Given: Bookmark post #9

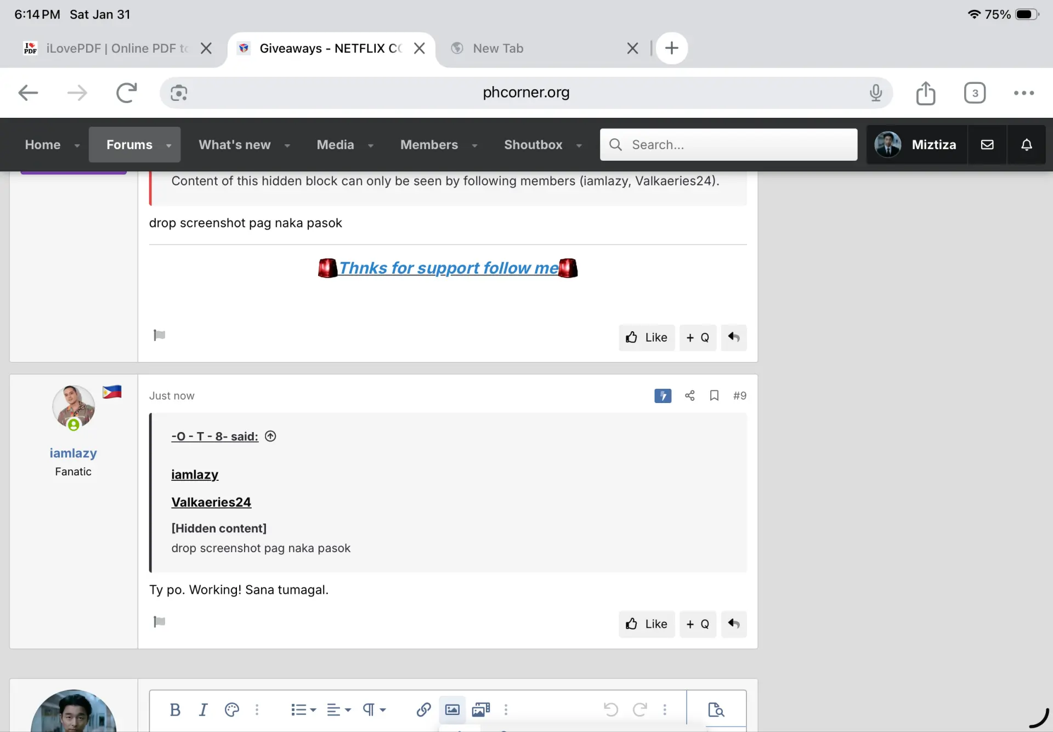Looking at the screenshot, I should [x=714, y=395].
